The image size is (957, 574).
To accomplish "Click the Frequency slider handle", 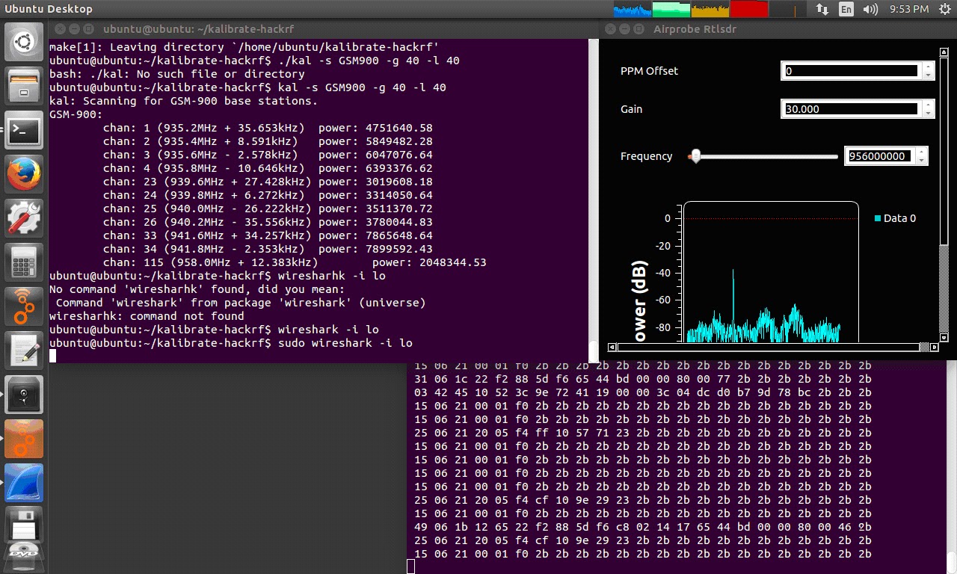I will click(696, 156).
